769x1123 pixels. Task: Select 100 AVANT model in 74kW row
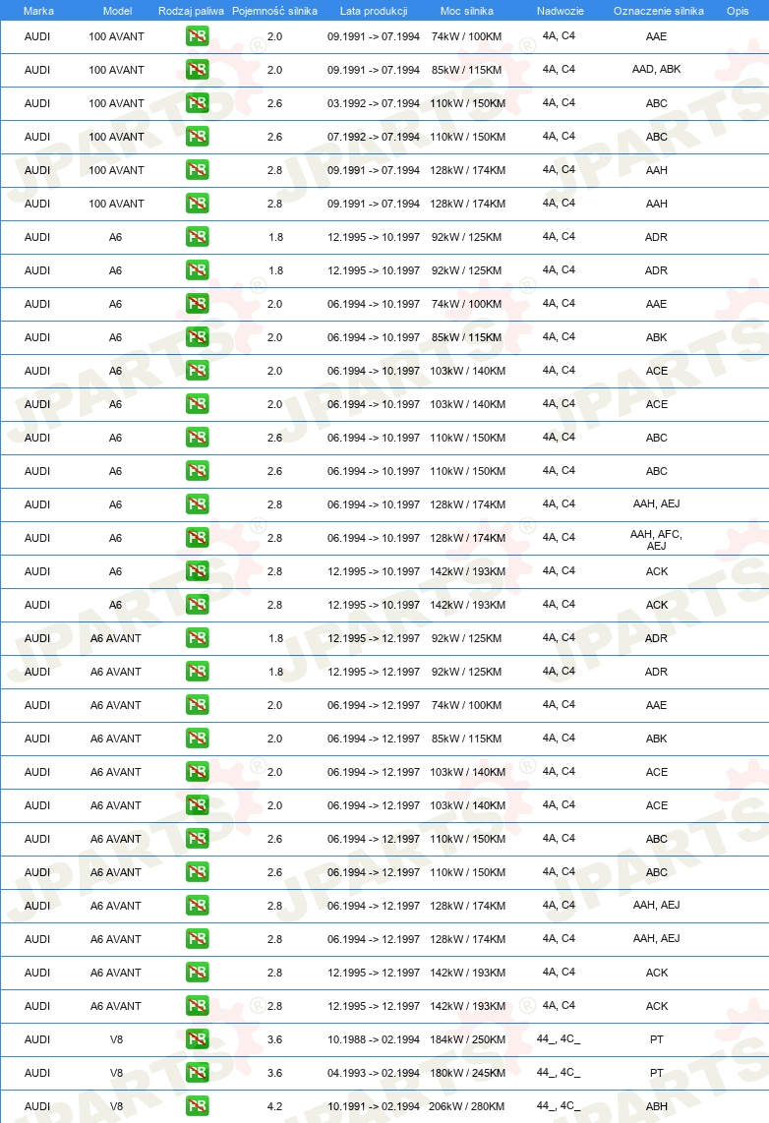pos(117,36)
